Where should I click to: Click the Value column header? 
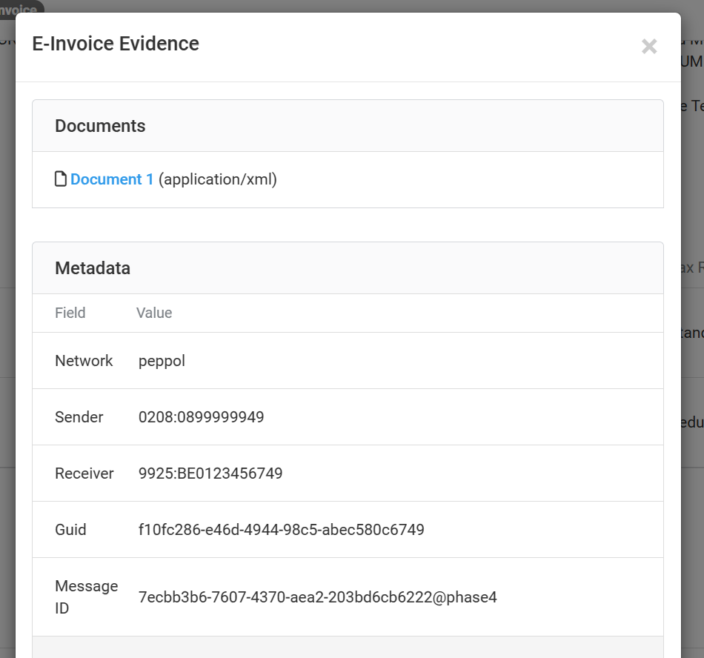pyautogui.click(x=154, y=313)
